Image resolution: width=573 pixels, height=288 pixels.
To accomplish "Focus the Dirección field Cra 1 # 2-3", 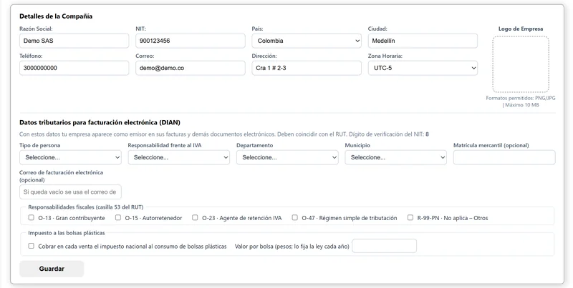I will click(307, 68).
